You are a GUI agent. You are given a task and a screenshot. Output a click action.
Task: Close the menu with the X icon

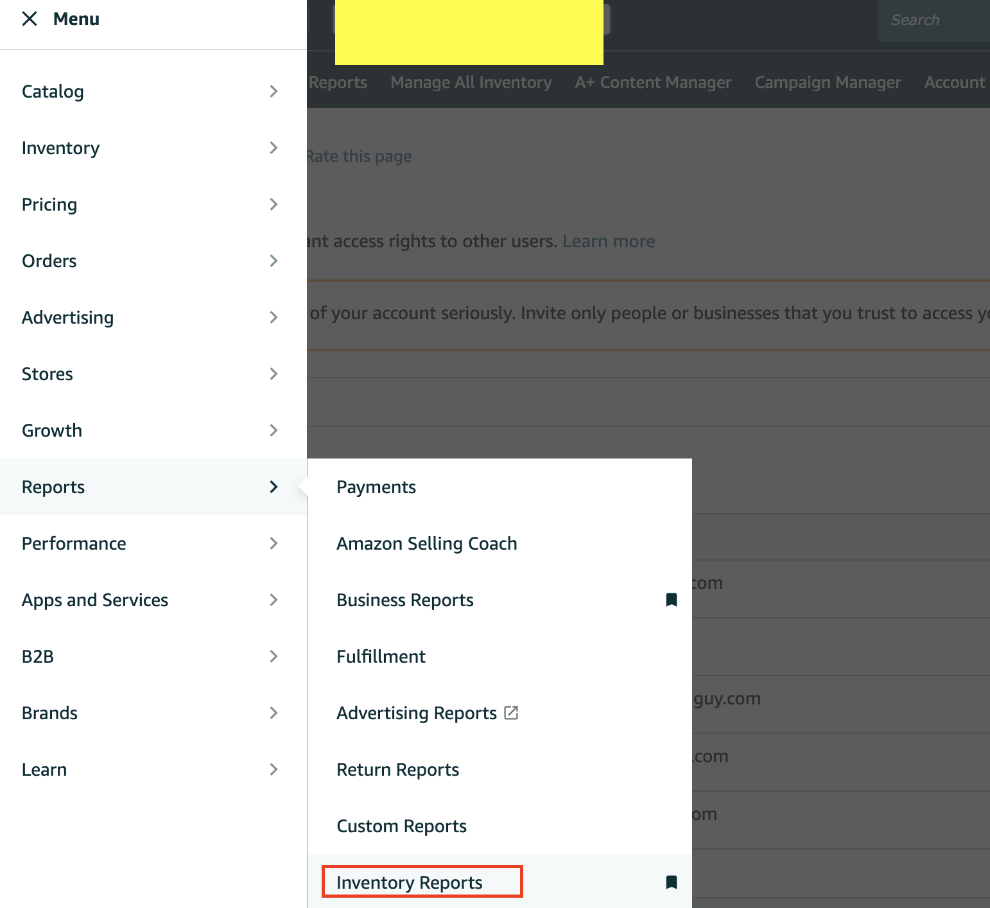pos(30,19)
